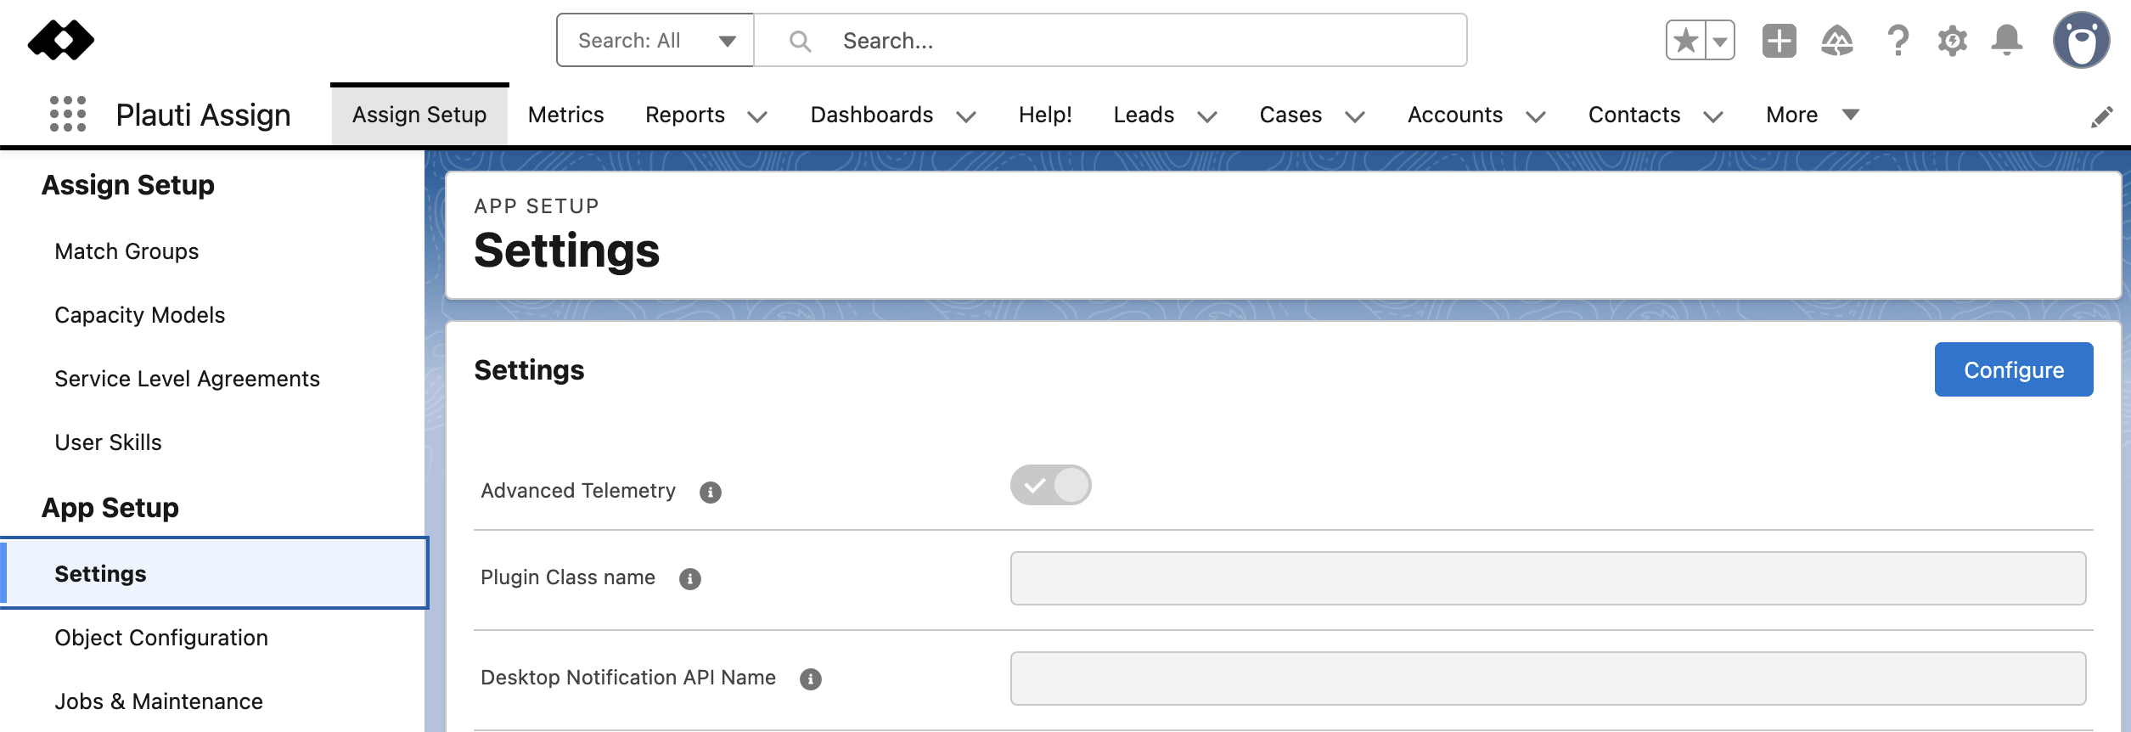Show info for Desktop Notification API Name
The image size is (2131, 732).
point(811,679)
